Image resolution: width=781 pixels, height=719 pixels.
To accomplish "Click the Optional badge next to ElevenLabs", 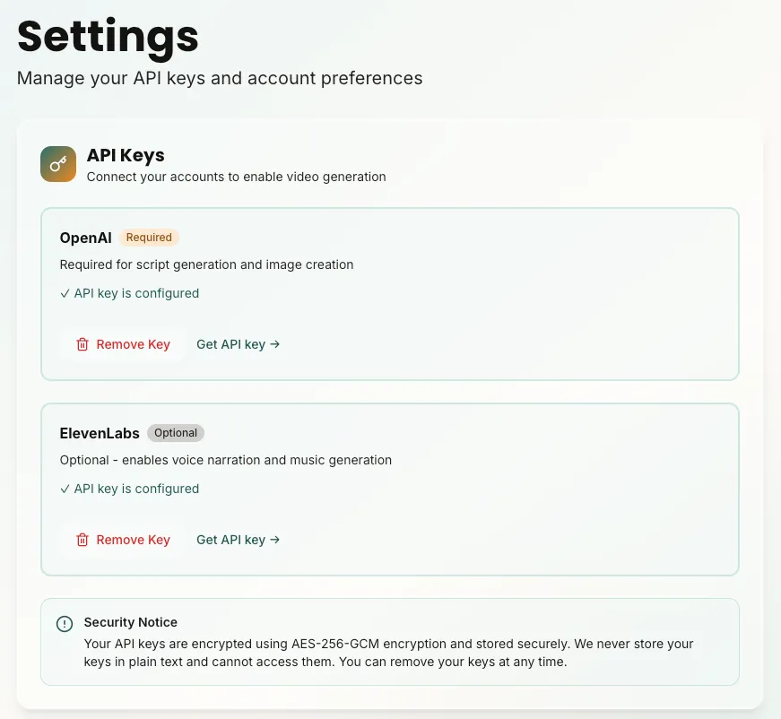I will 175,433.
